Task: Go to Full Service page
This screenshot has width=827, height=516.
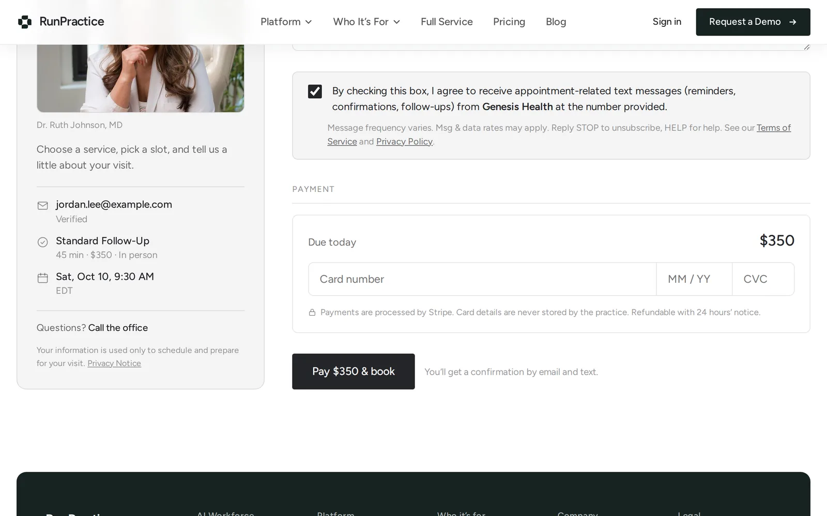Action: pos(447,22)
